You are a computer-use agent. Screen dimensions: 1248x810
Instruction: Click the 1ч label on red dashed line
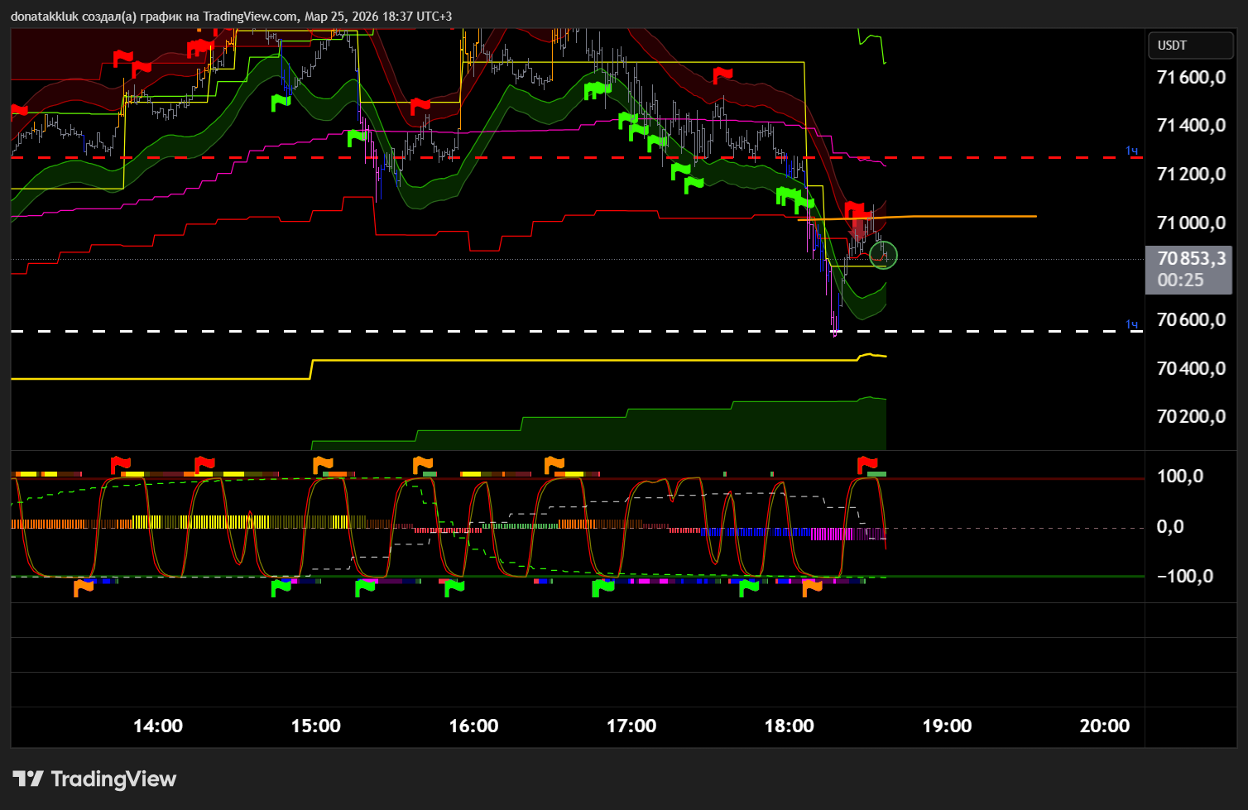[1131, 151]
